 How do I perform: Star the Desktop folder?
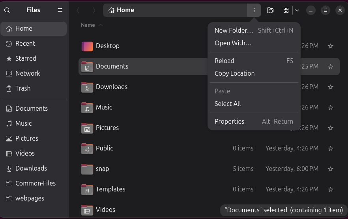[x=331, y=46]
